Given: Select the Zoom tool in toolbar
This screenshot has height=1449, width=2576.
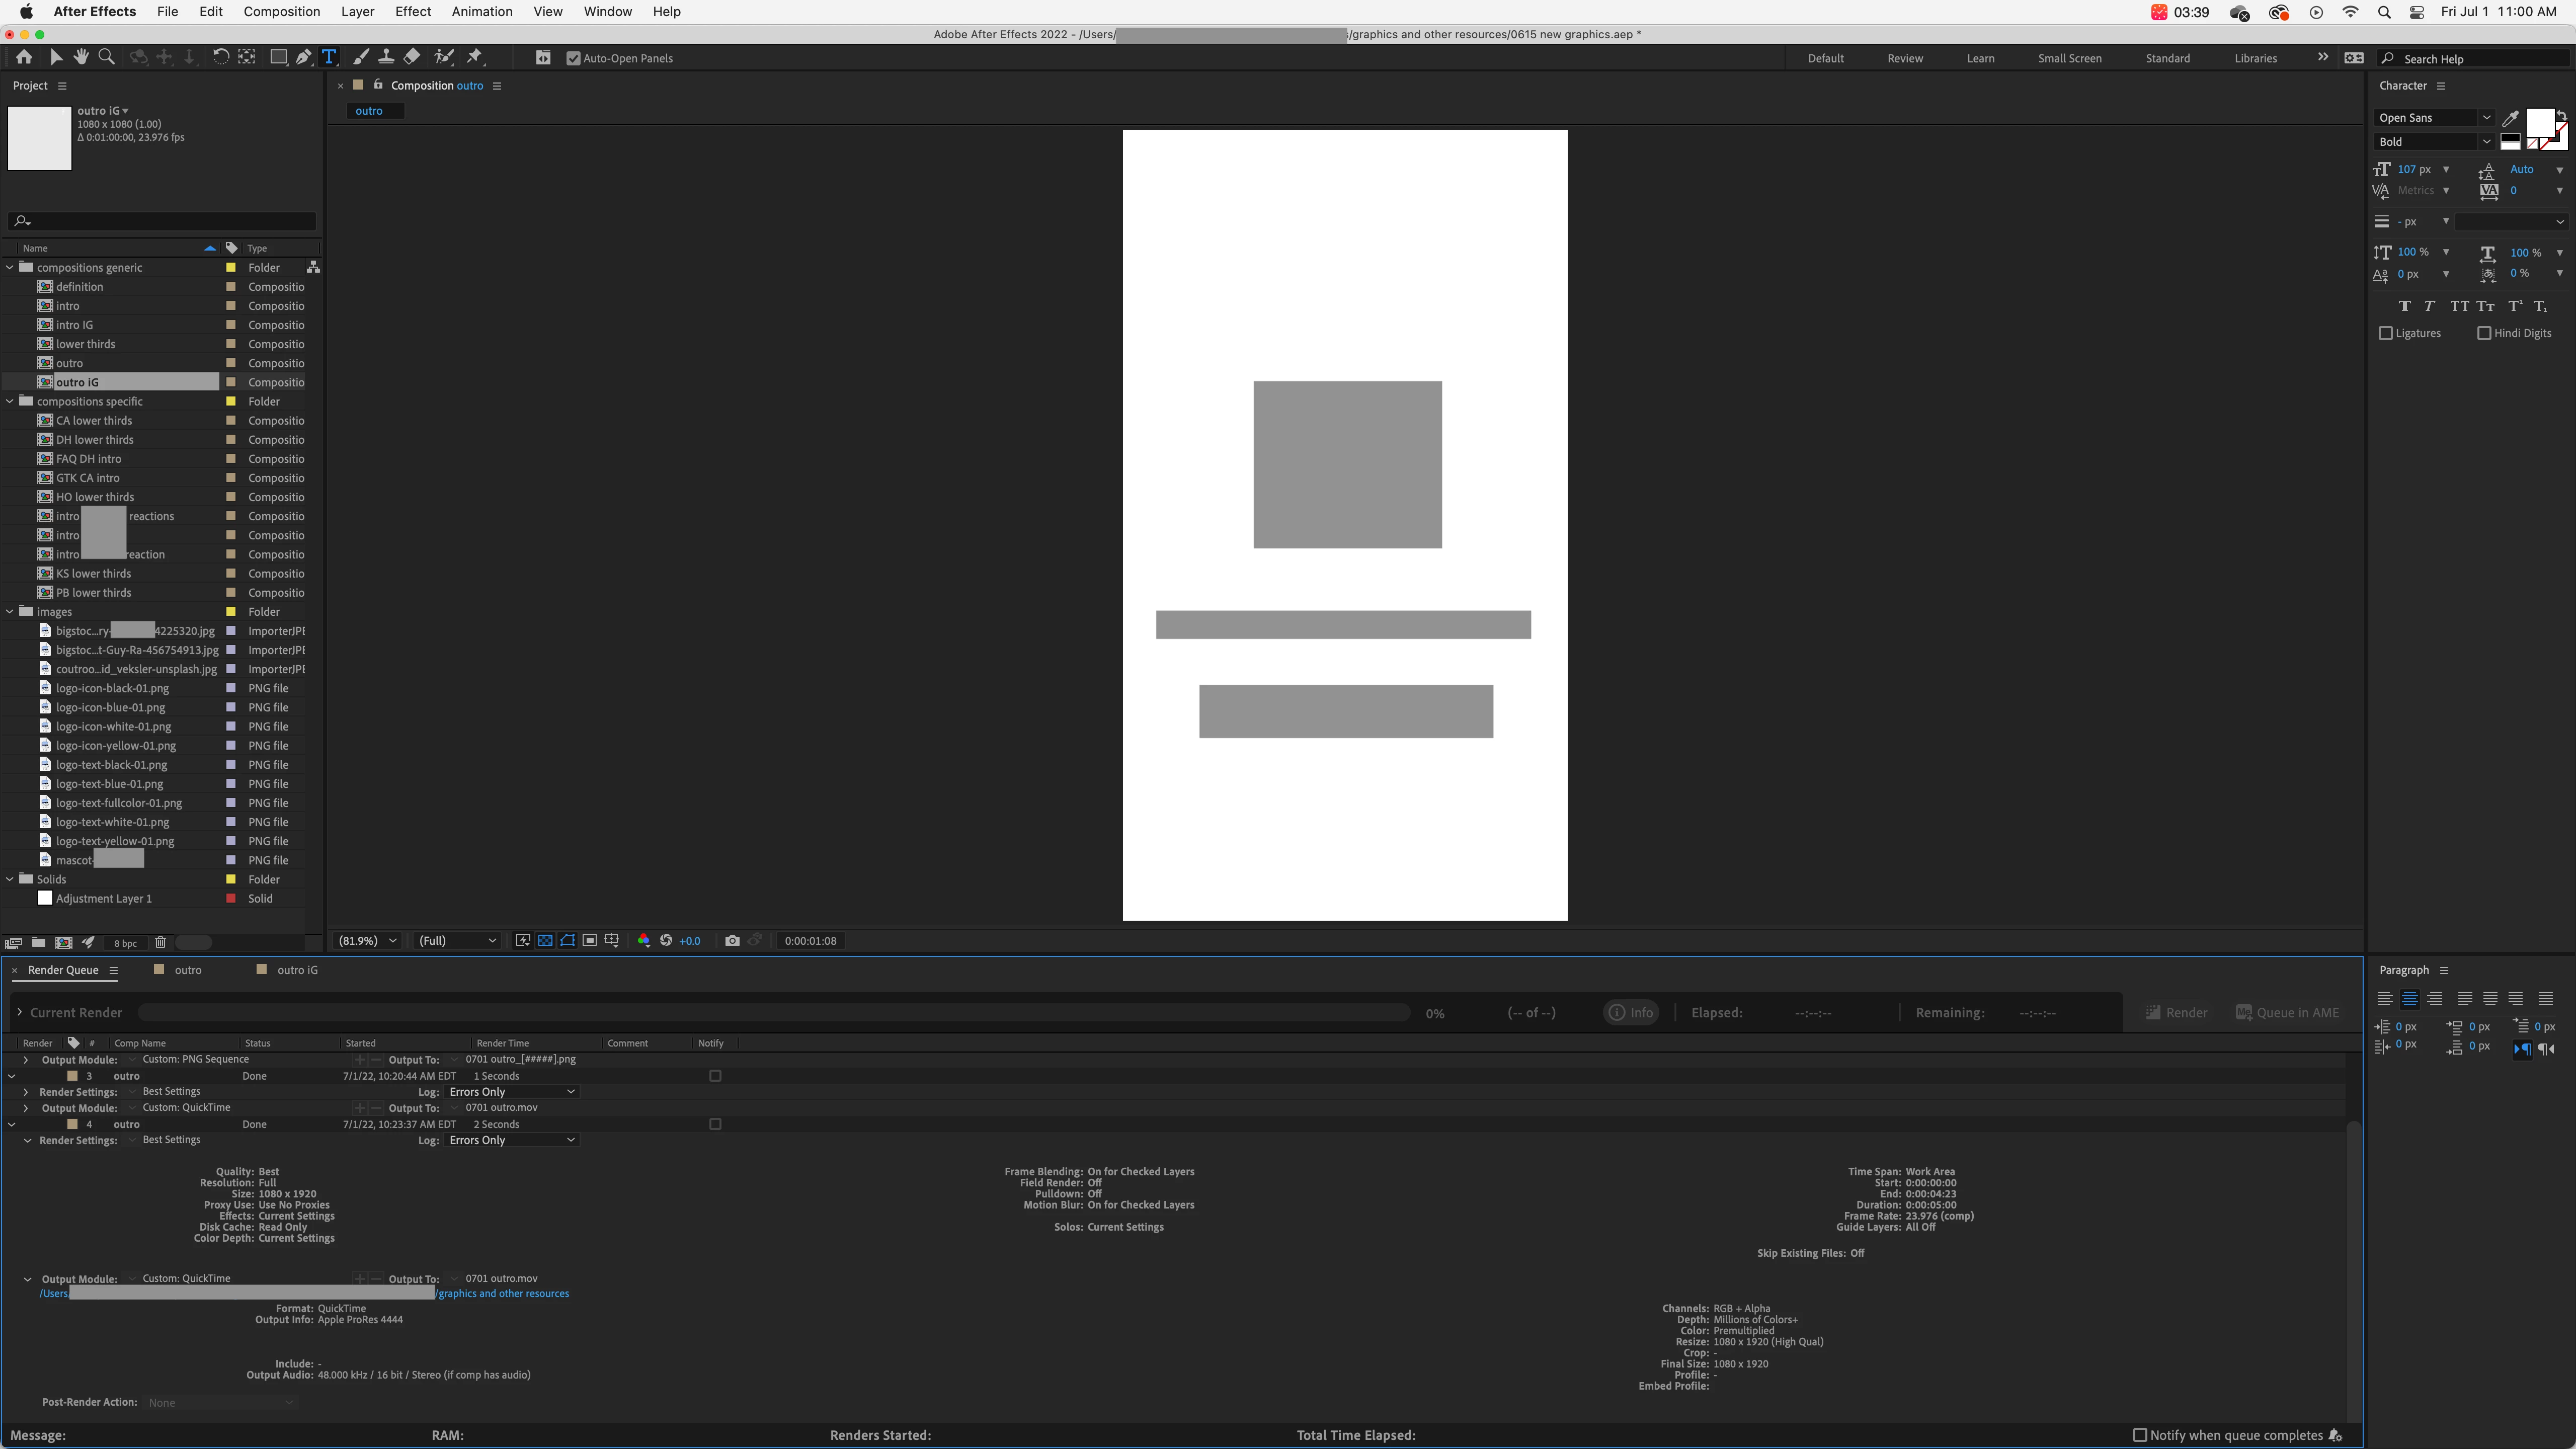Looking at the screenshot, I should point(106,58).
